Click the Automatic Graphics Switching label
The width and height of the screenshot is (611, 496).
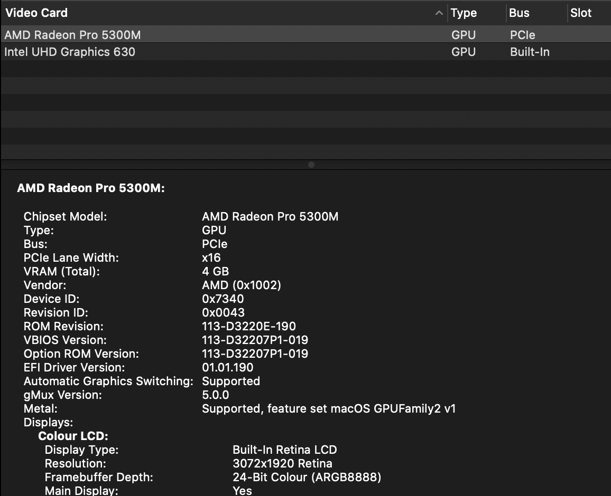(x=108, y=381)
